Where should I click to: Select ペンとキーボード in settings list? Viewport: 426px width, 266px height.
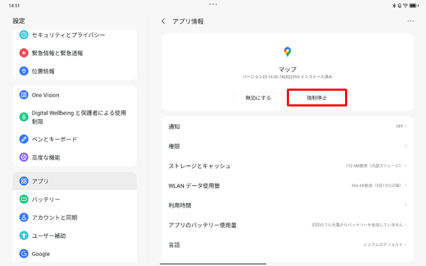pyautogui.click(x=75, y=139)
